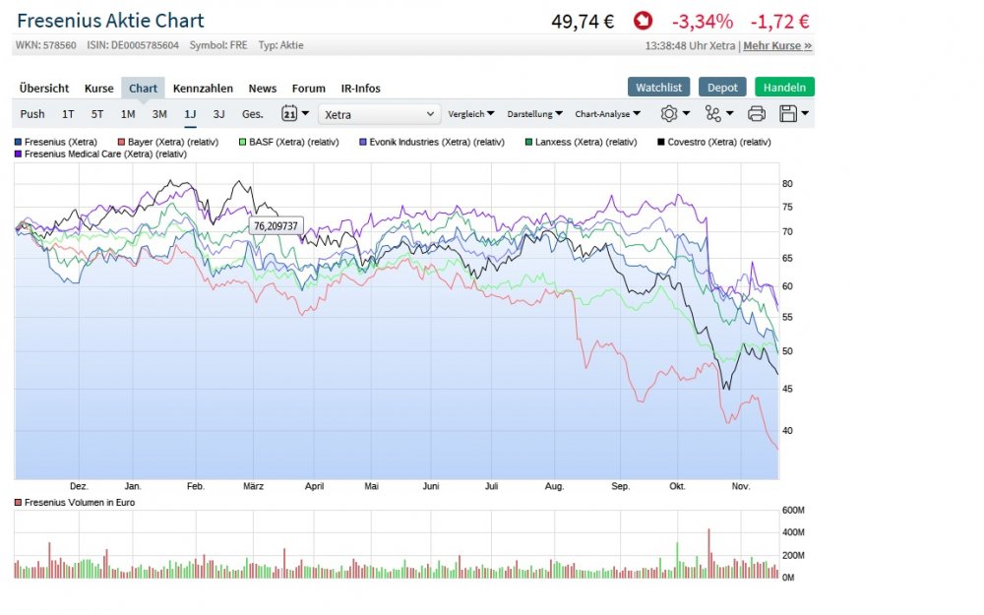Open the calendar date picker icon

pos(290,114)
